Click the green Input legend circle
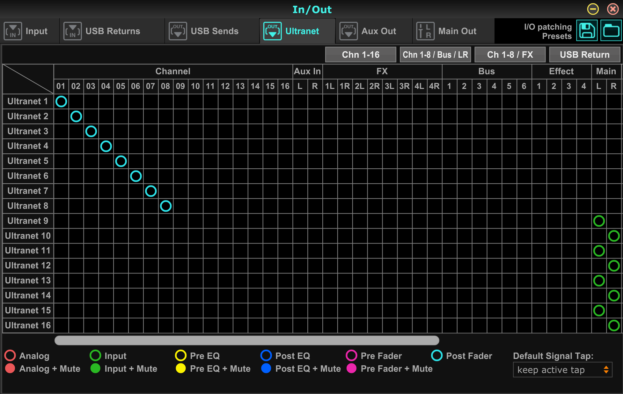Viewport: 623px width, 394px height. pos(95,355)
